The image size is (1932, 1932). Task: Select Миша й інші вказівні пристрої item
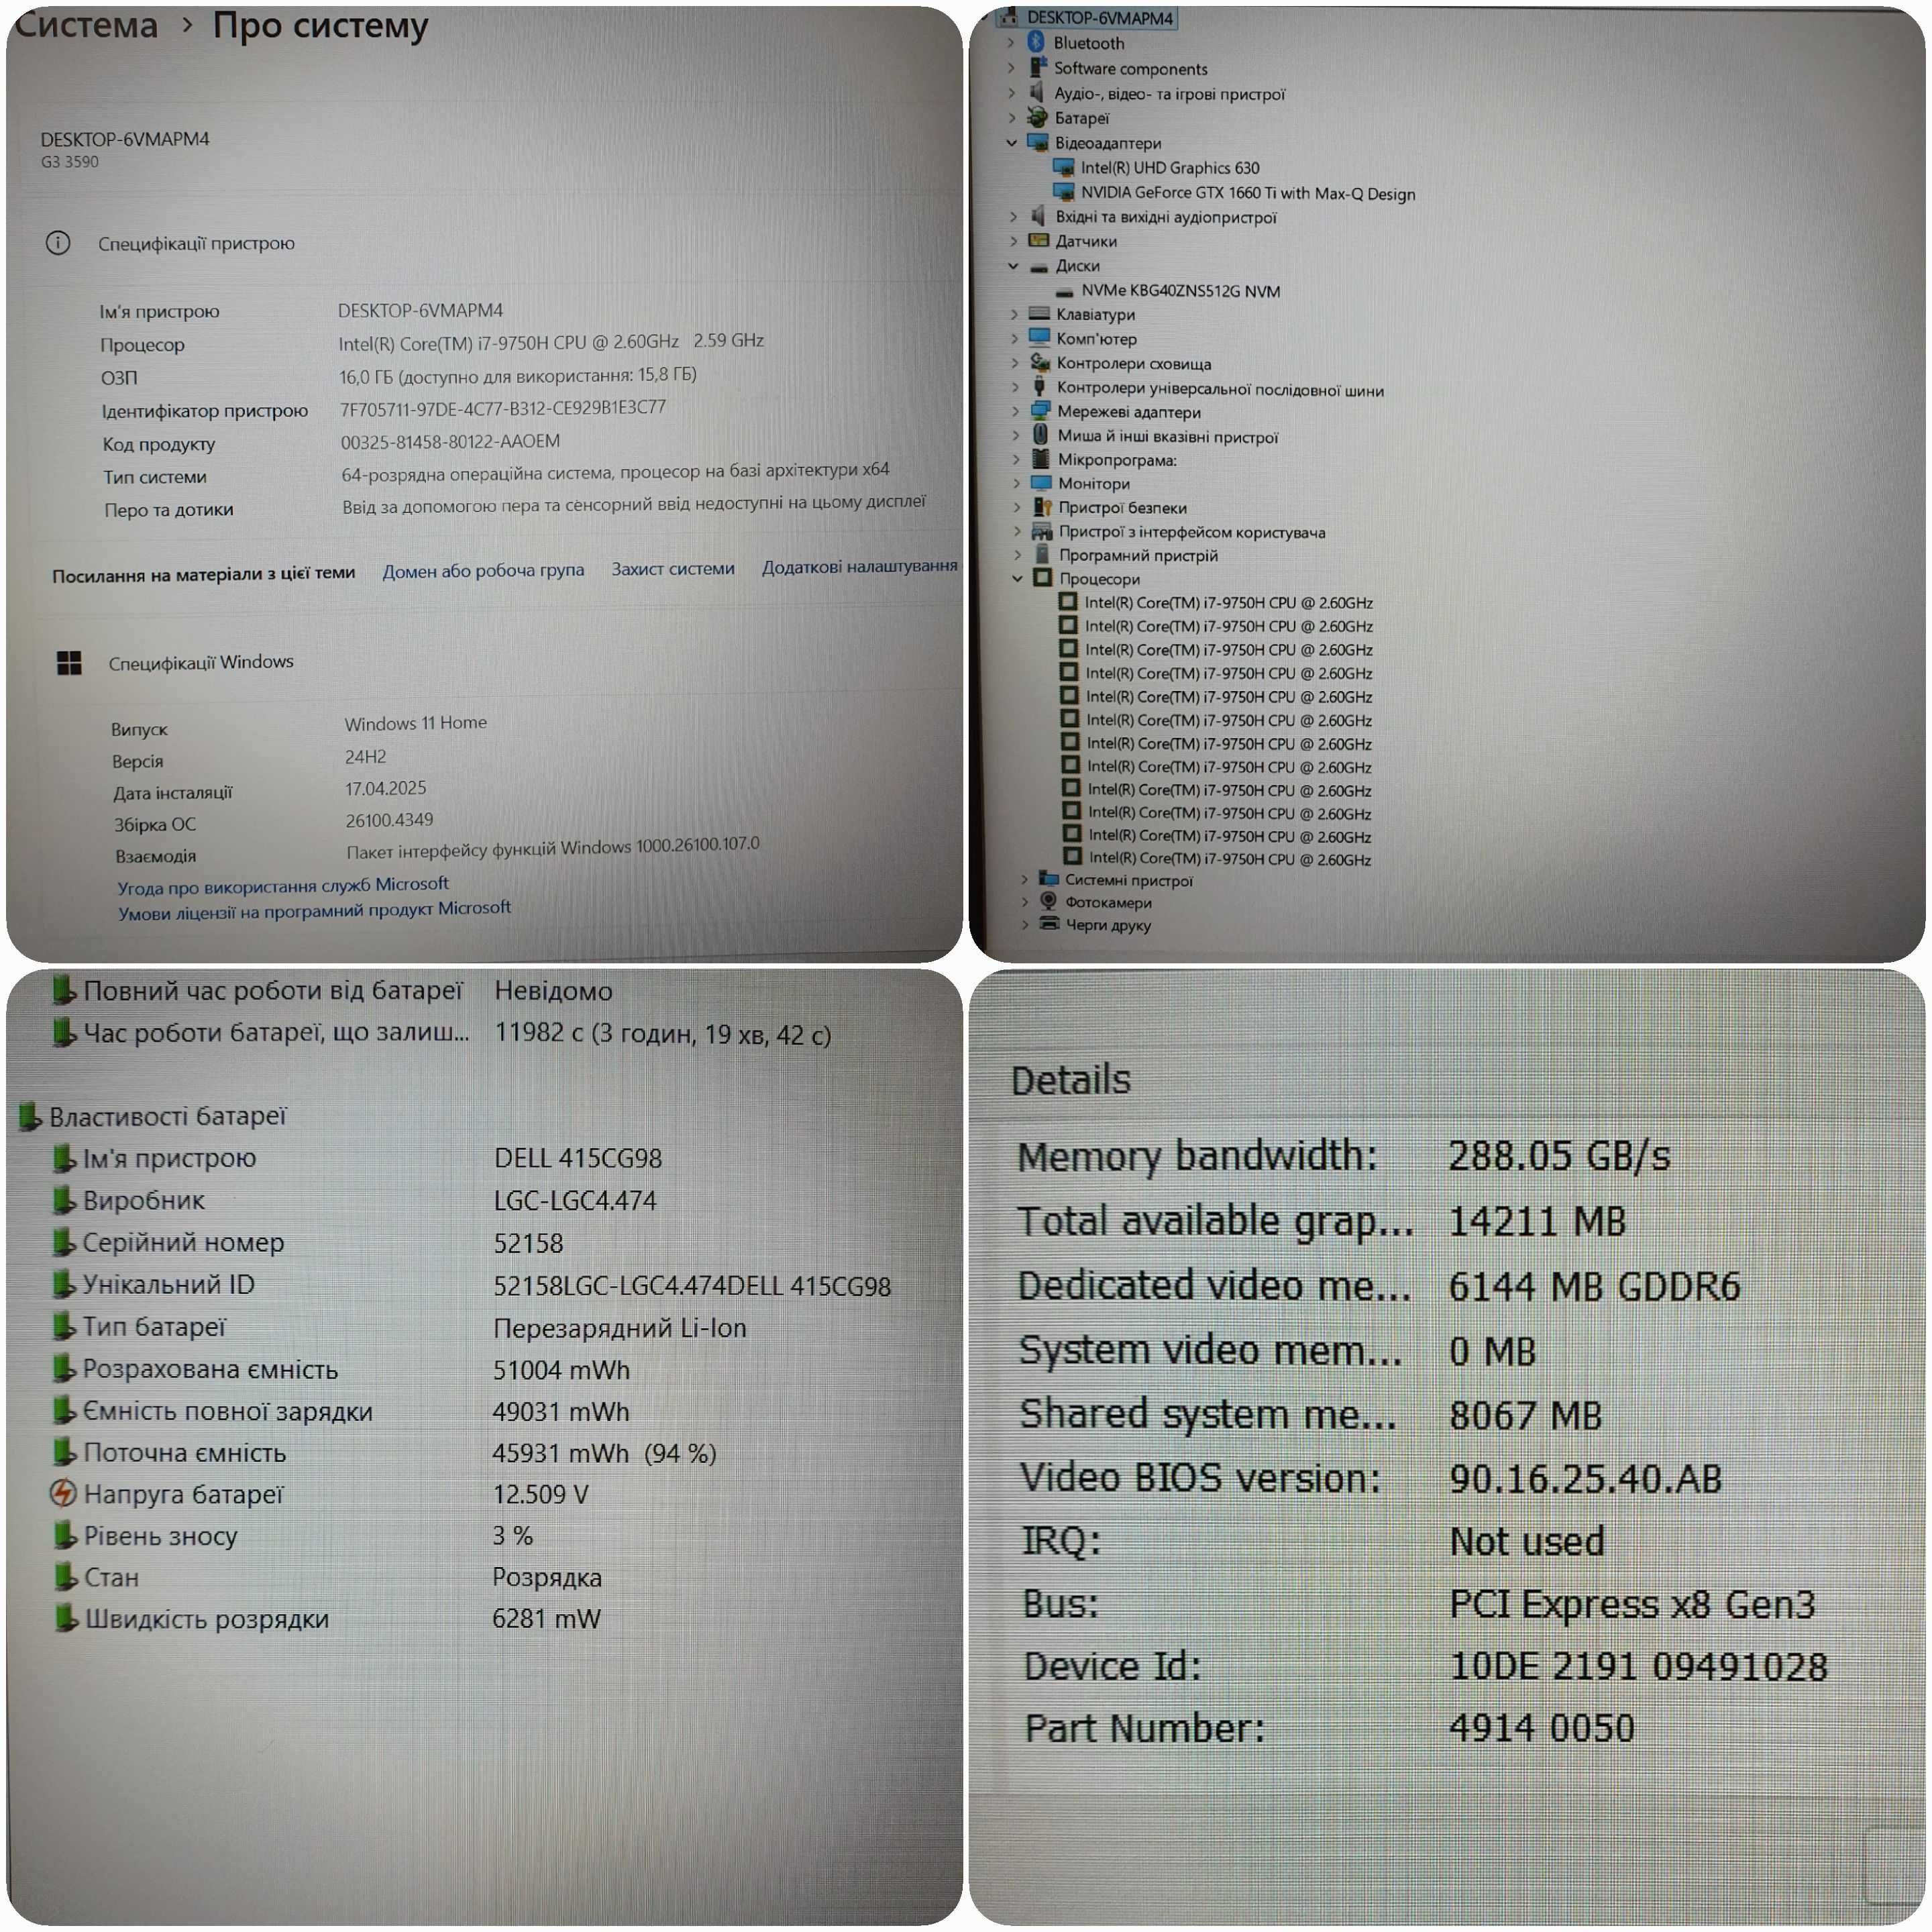[1168, 436]
